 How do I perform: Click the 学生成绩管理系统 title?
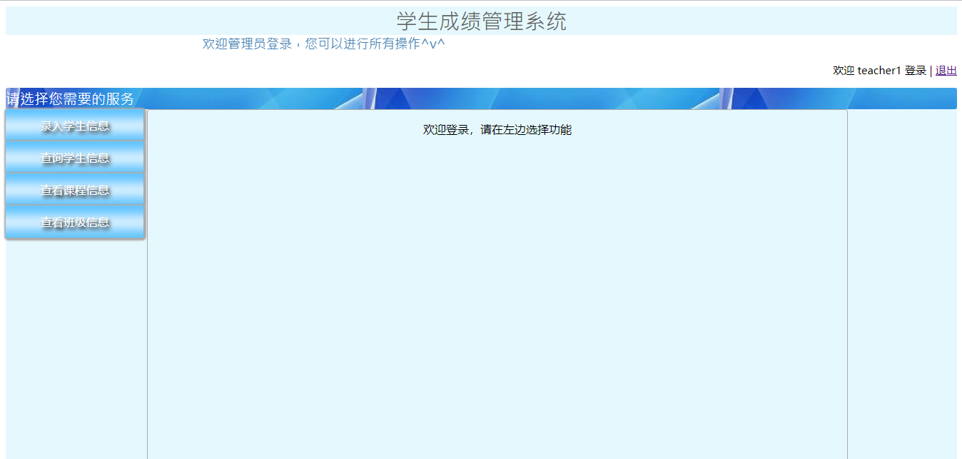(x=481, y=21)
